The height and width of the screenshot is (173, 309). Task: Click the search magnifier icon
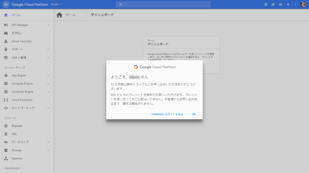tap(121, 4)
